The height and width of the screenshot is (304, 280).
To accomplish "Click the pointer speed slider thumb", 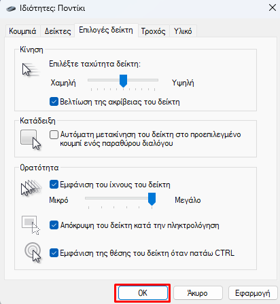I will (x=123, y=81).
